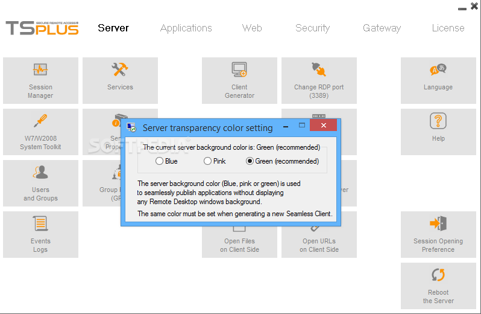The image size is (481, 314).
Task: Close the TSplus main window
Action: 474,6
